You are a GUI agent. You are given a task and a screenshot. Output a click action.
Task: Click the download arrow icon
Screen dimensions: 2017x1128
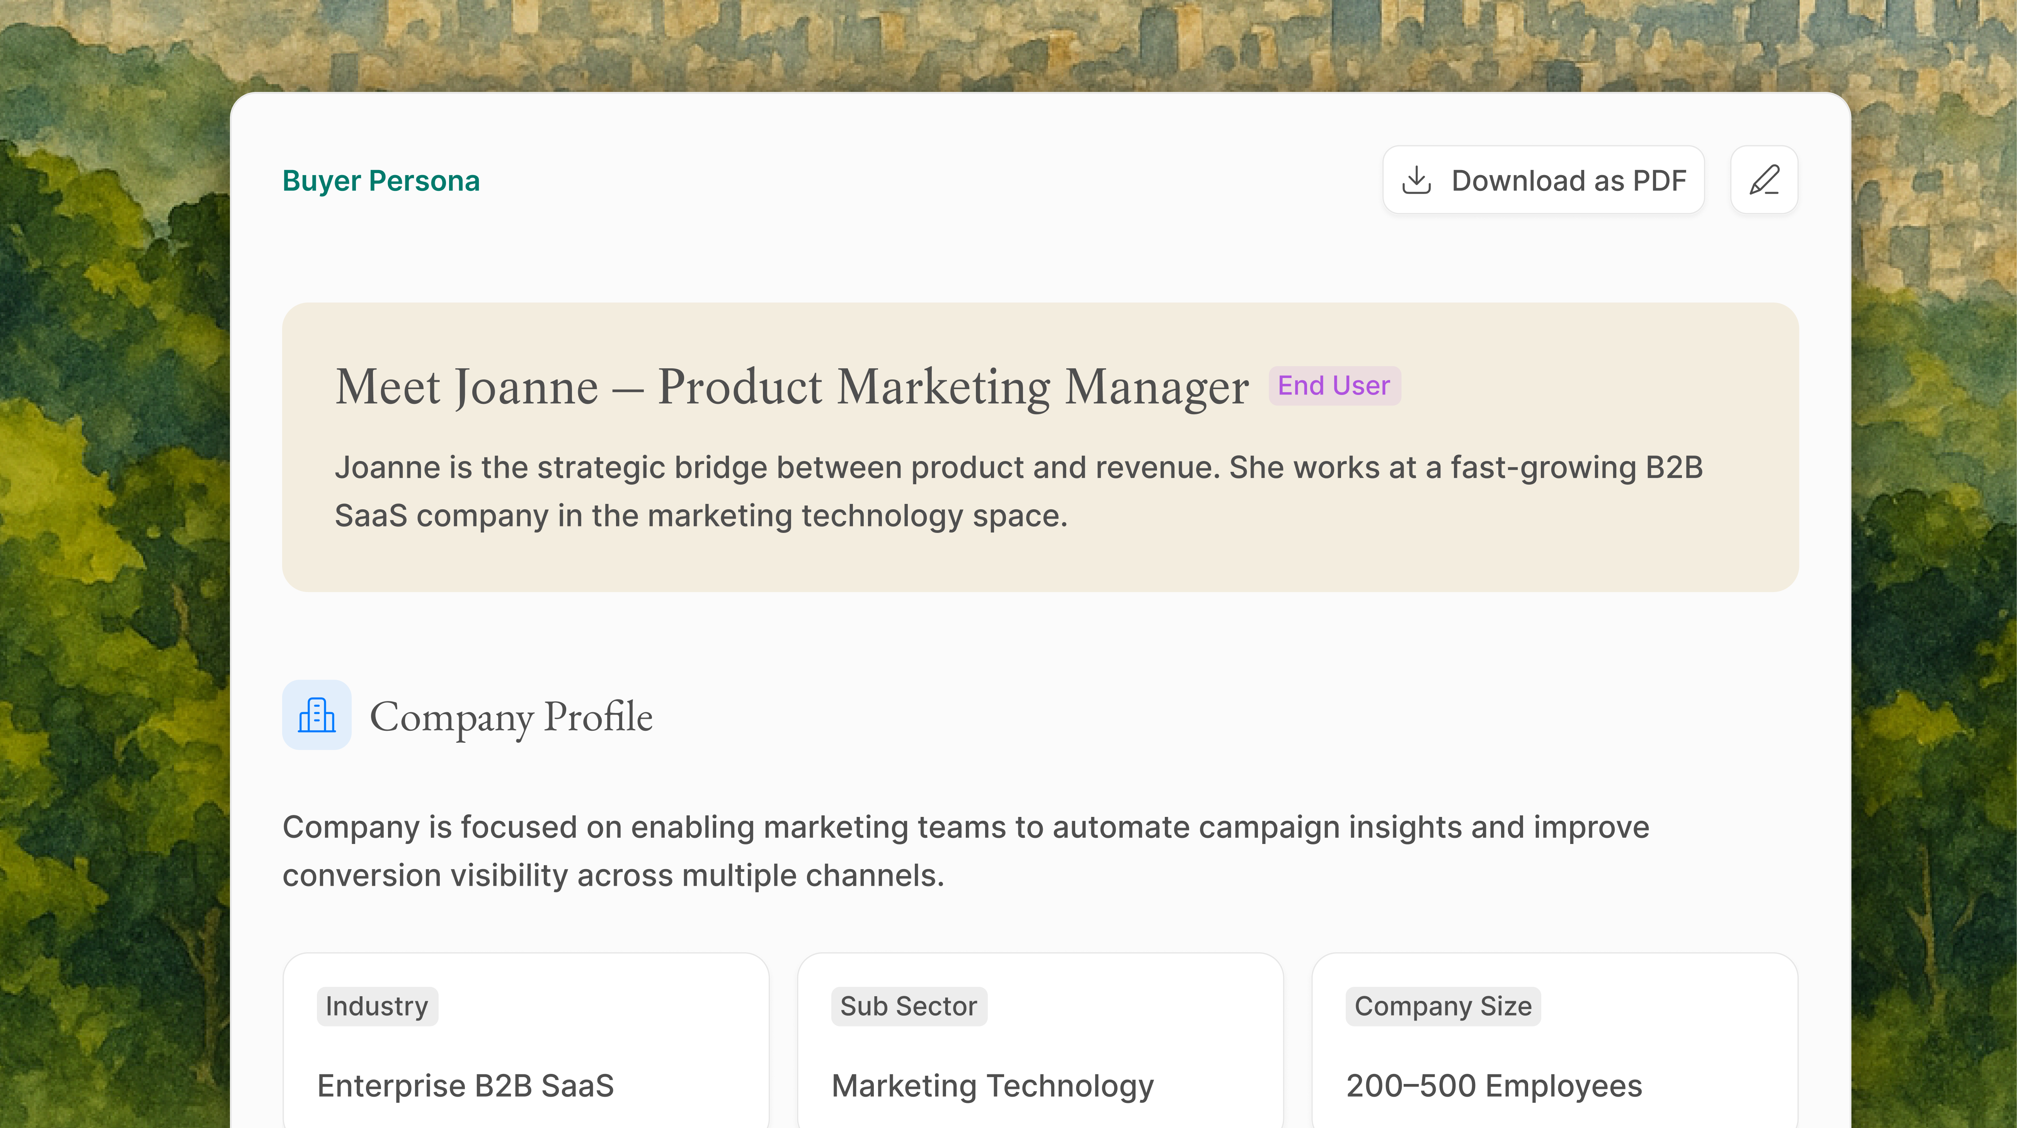1416,180
